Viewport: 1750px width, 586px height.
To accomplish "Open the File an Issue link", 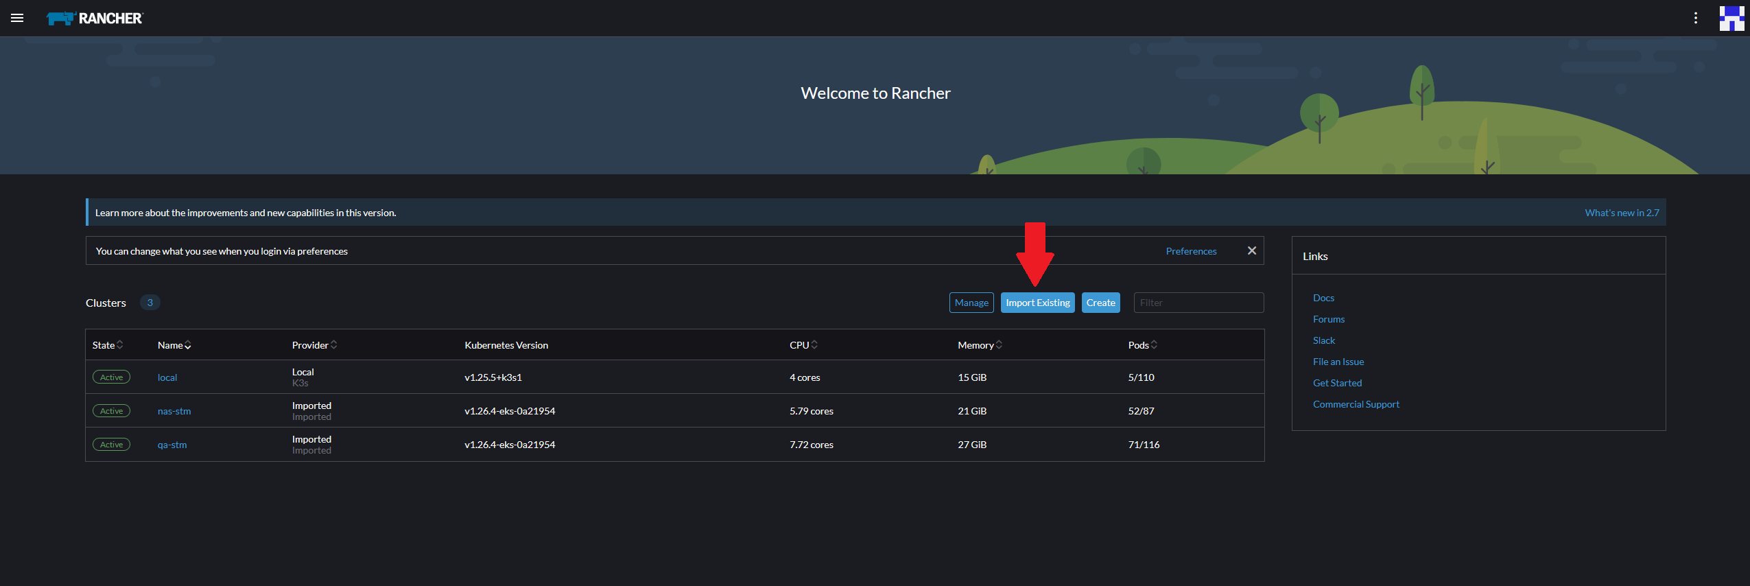I will point(1338,362).
